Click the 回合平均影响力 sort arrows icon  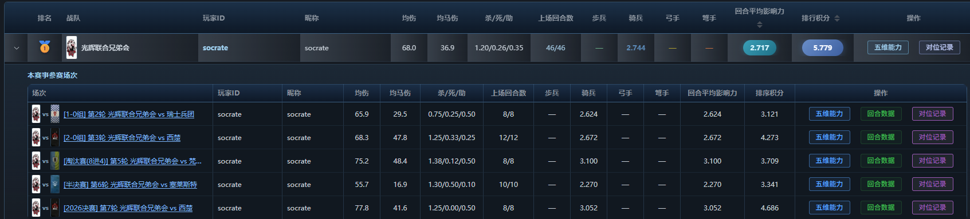point(760,25)
